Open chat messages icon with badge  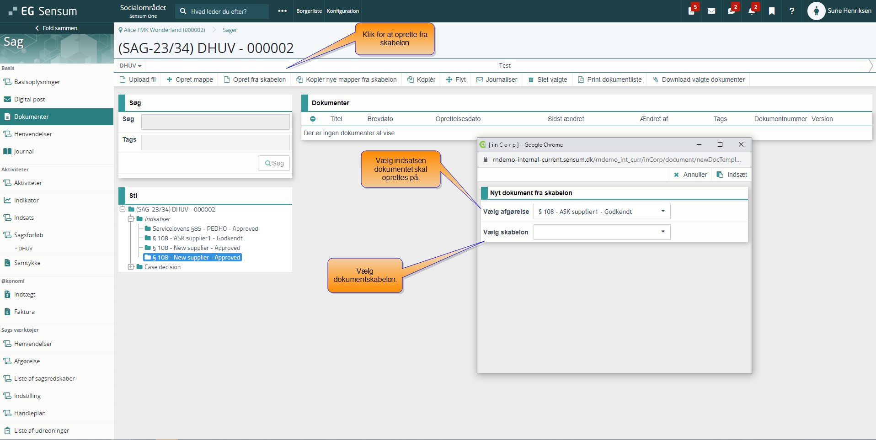731,11
